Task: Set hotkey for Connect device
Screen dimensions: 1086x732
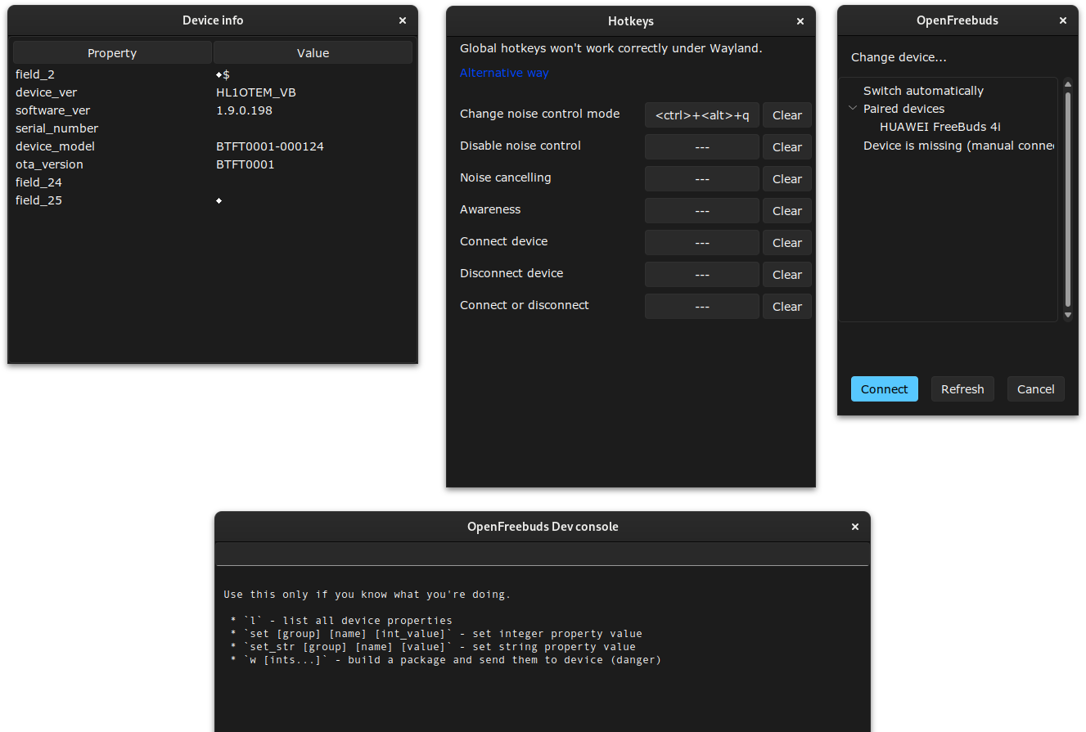Action: [702, 243]
